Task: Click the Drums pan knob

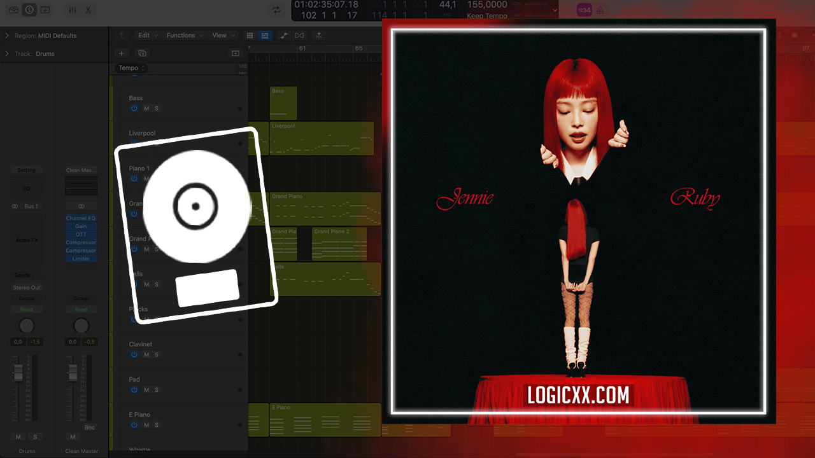Action: 27,326
